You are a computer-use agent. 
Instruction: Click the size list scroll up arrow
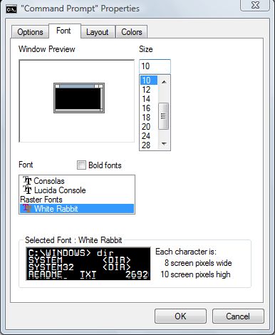(x=164, y=82)
